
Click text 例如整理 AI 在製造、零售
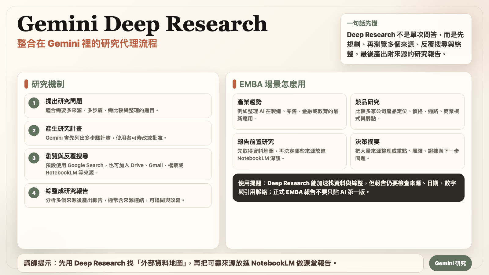pyautogui.click(x=288, y=115)
